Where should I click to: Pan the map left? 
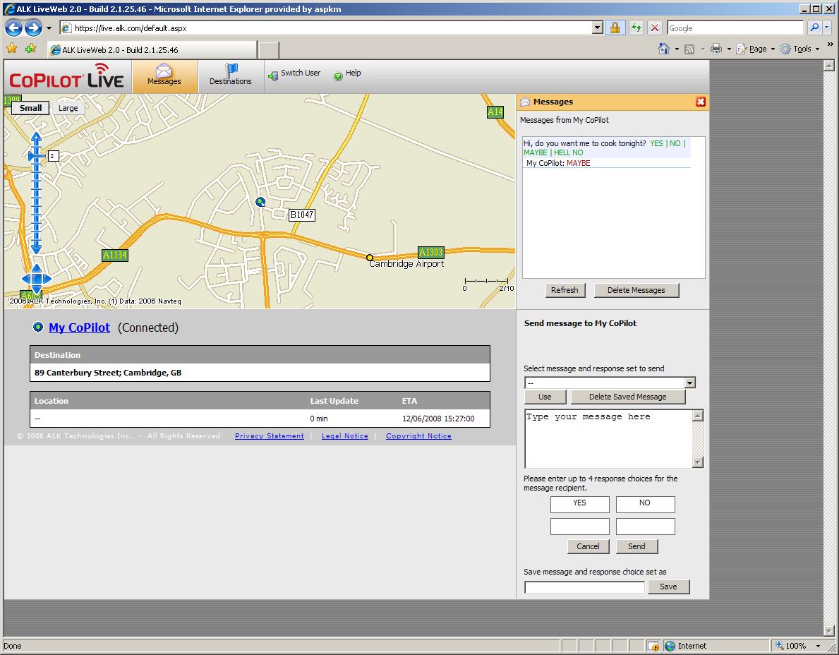point(25,279)
